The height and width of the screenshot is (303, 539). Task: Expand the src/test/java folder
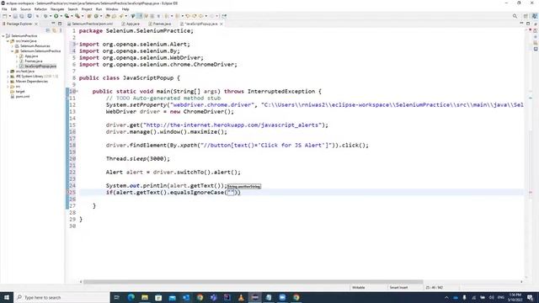tap(8, 71)
